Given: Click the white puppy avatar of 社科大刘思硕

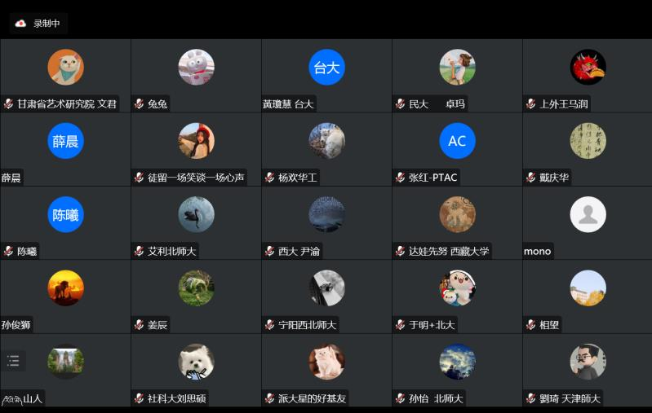Looking at the screenshot, I should 197,362.
